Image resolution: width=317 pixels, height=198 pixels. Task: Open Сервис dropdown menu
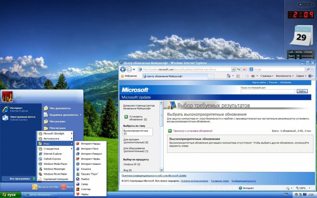pos(301,76)
